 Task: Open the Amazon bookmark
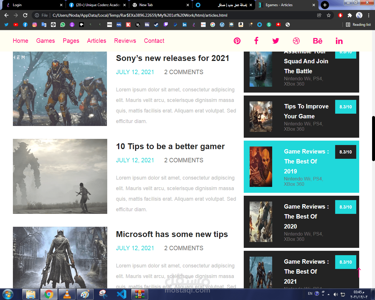(x=241, y=25)
